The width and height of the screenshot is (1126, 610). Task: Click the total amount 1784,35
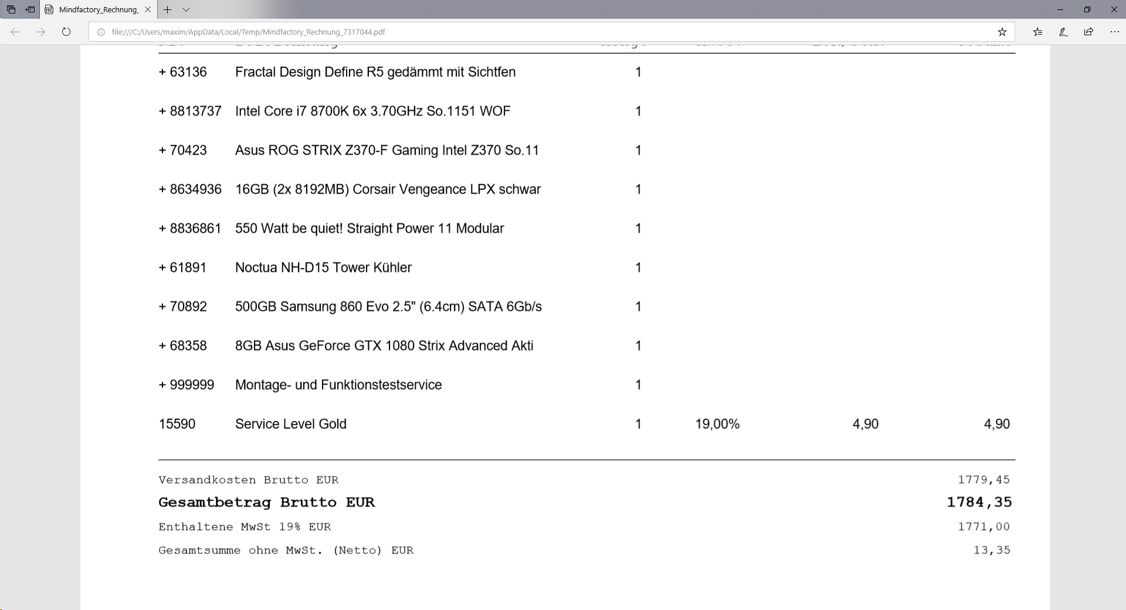(x=979, y=502)
